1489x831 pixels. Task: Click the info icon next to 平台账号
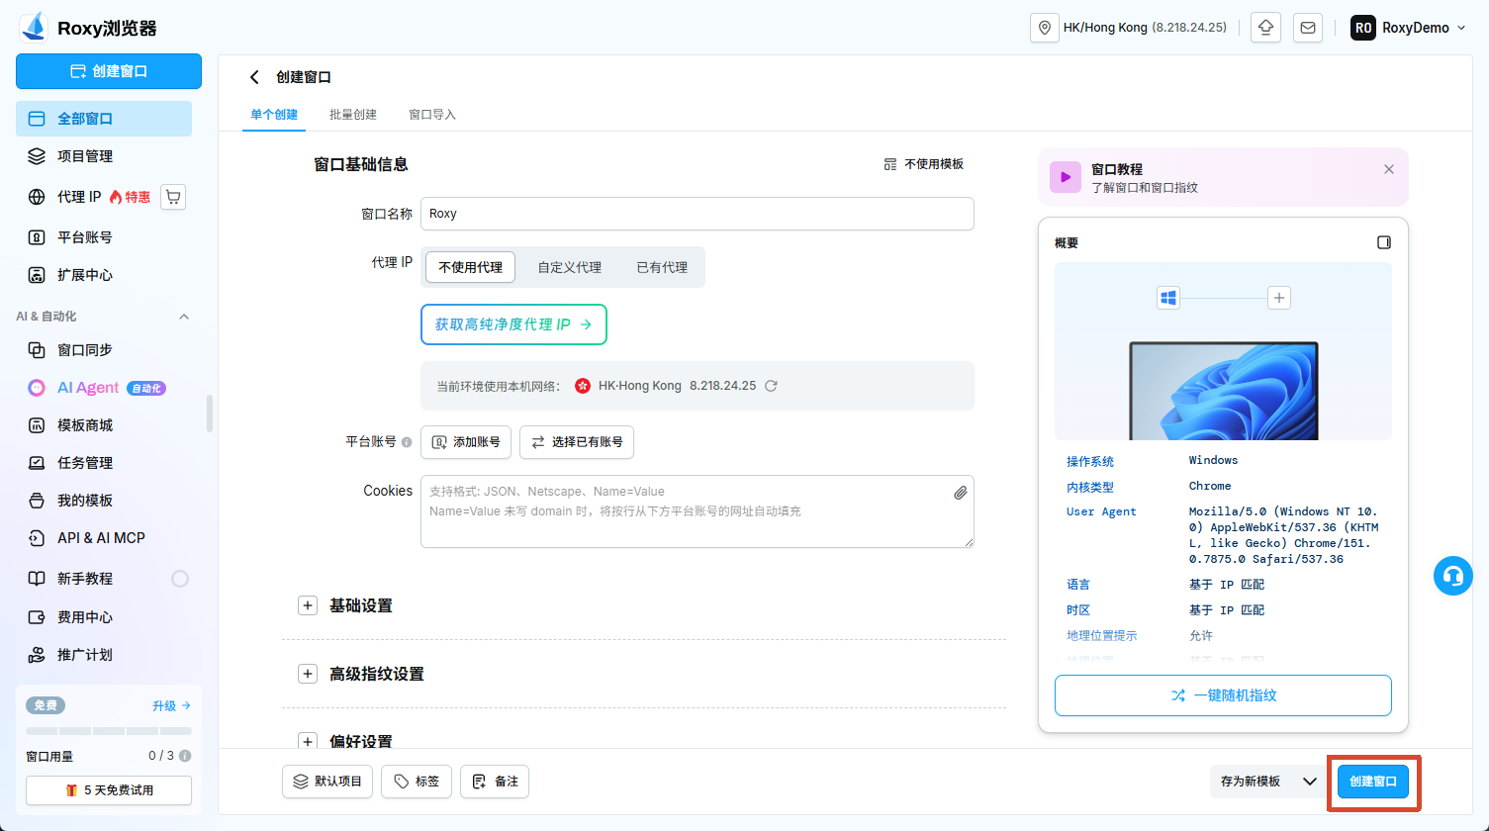(x=407, y=442)
